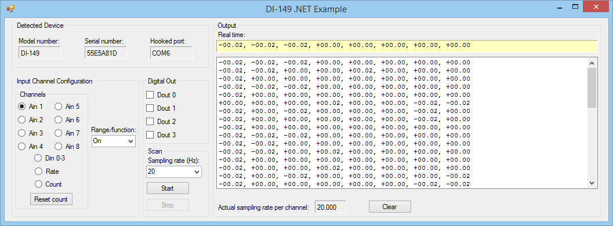Clear the output log
This screenshot has width=613, height=226.
[x=390, y=207]
